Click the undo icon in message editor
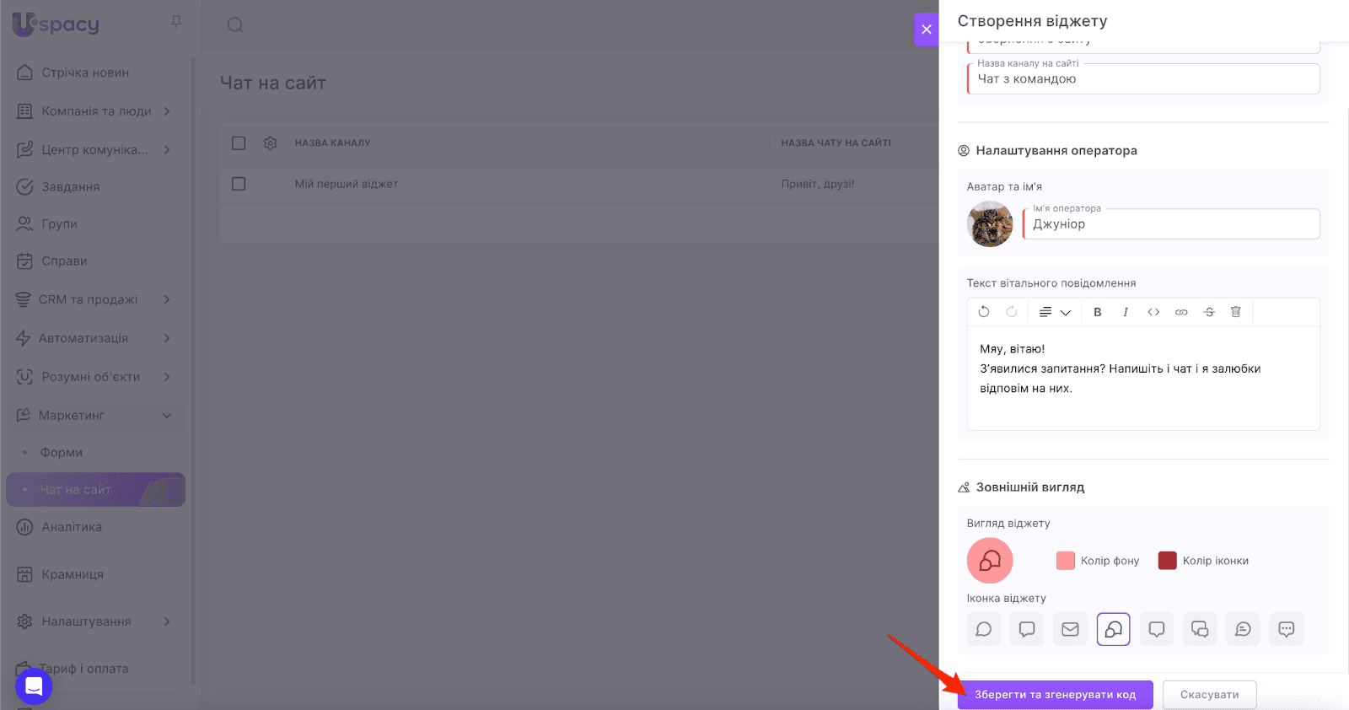1349x710 pixels. (984, 312)
